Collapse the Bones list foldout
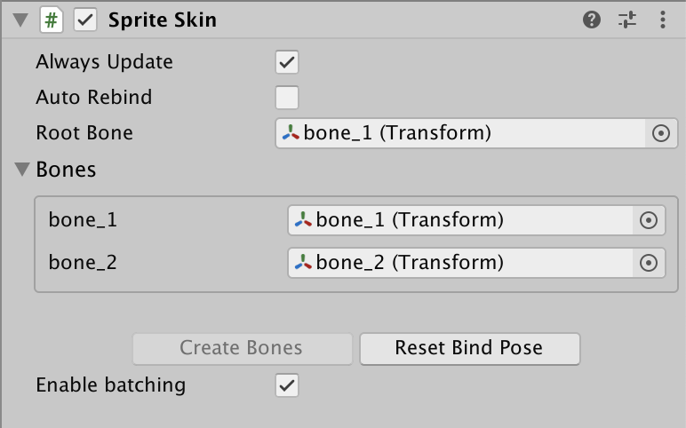This screenshot has height=428, width=686. (x=23, y=169)
